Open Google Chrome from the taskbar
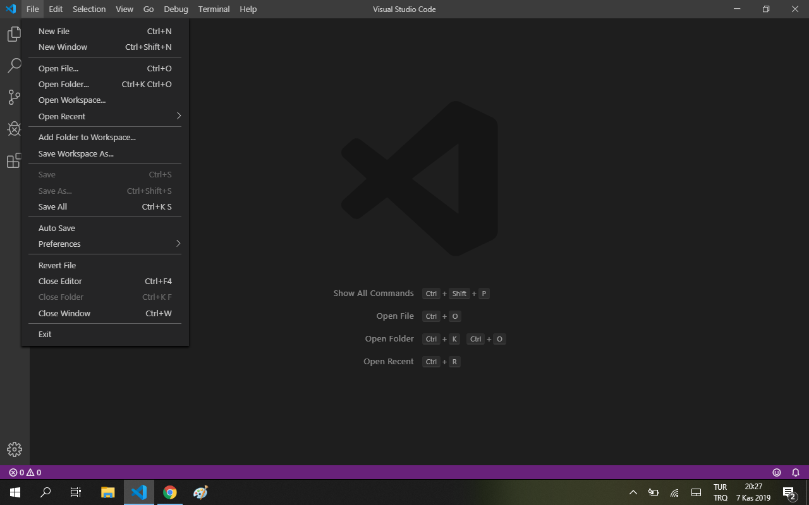809x505 pixels. pyautogui.click(x=170, y=492)
